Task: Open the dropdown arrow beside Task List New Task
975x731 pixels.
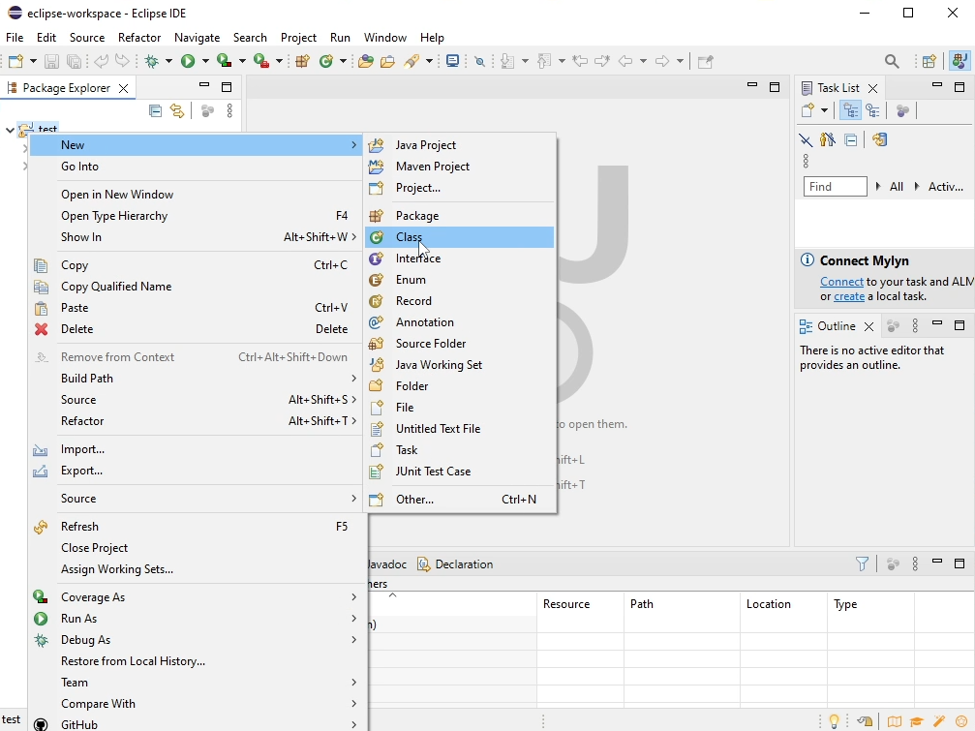Action: 824,110
